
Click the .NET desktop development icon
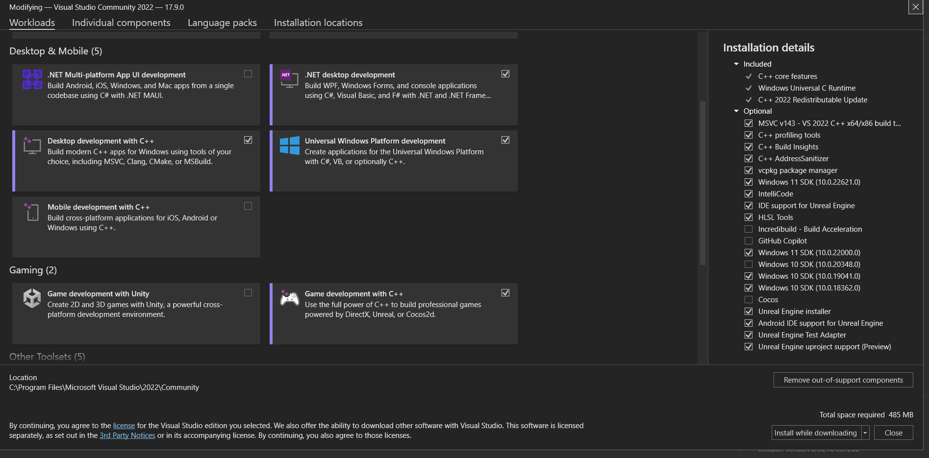pyautogui.click(x=289, y=79)
